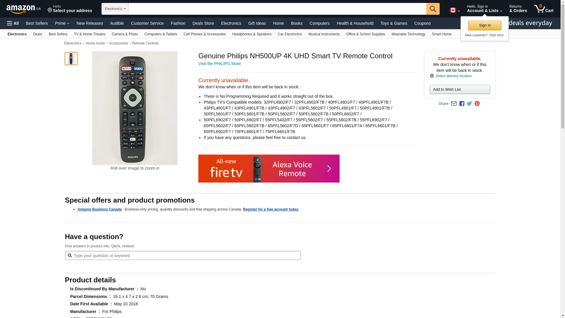Expand the Prime menu dropdown
565x318 pixels.
(62, 23)
